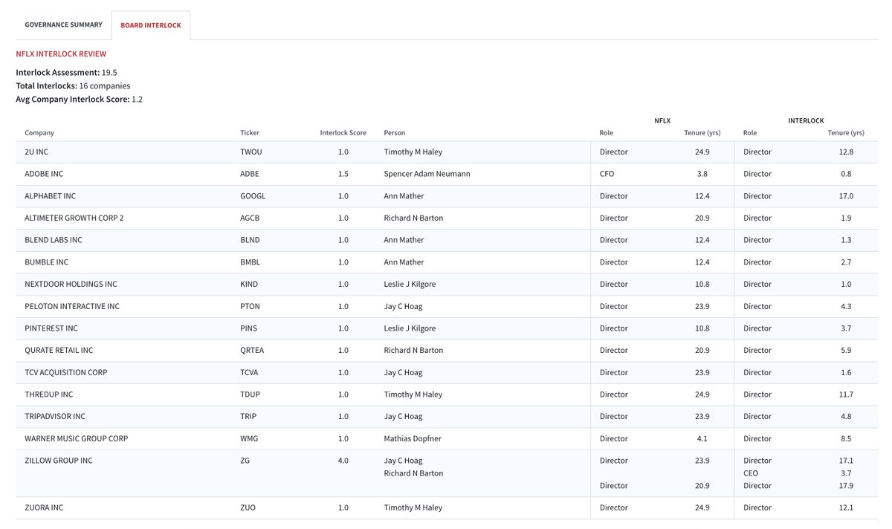The width and height of the screenshot is (892, 529).
Task: Click the Ticker column header
Action: click(250, 133)
